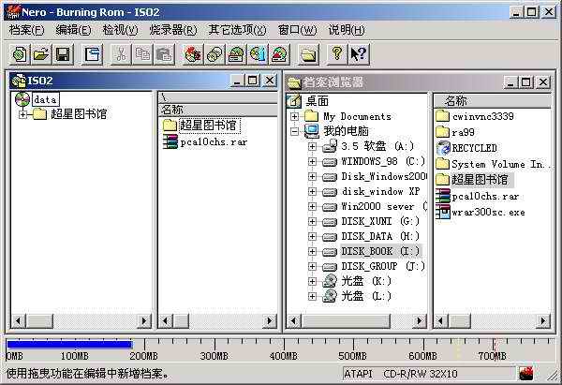
Task: Select the cwinvnc3339 folder
Action: tap(475, 116)
